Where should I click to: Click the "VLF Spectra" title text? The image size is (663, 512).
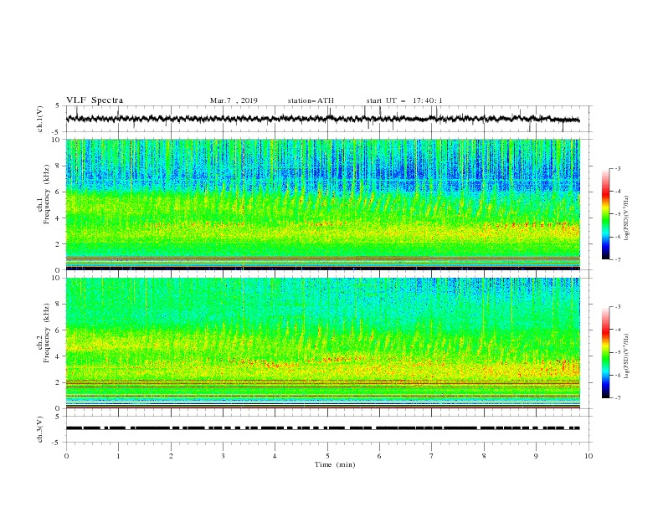pos(95,100)
